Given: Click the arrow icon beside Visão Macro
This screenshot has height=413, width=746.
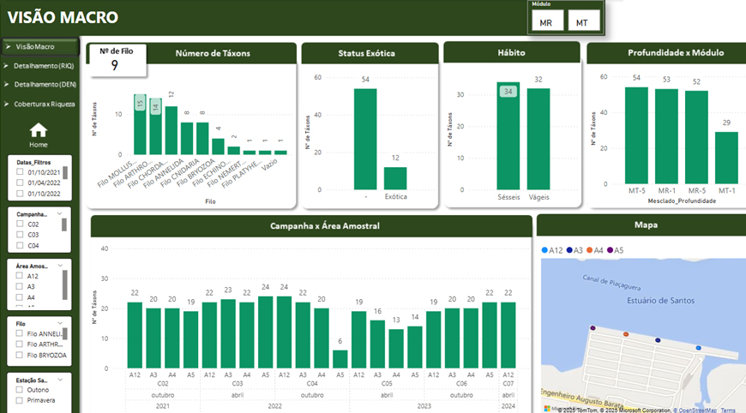Looking at the screenshot, I should [8, 46].
